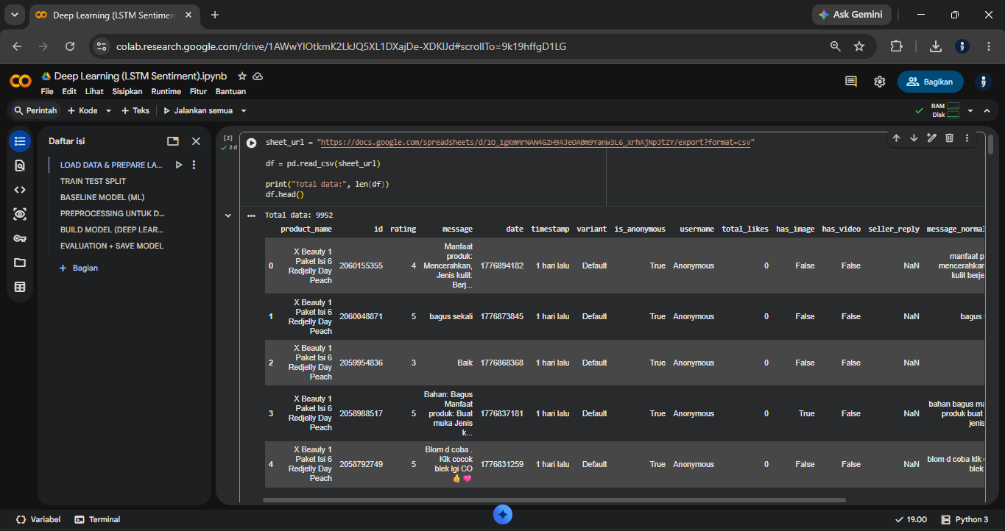This screenshot has height=531, width=1005.
Task: Toggle the table of contents sidebar icon
Action: coord(20,141)
